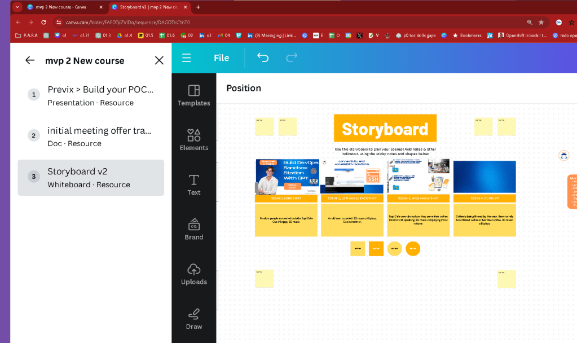Screen dimensions: 577x343
Task: Bookmark this page with star icon
Action: tap(541, 23)
